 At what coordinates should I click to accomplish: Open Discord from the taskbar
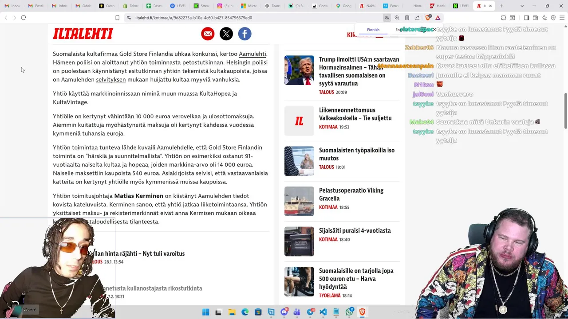tap(284, 312)
